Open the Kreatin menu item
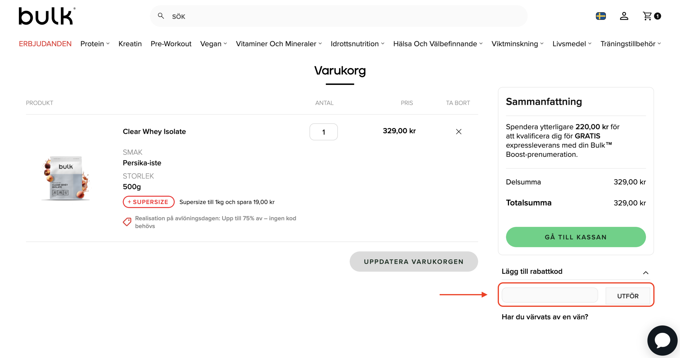The width and height of the screenshot is (680, 358). [130, 44]
